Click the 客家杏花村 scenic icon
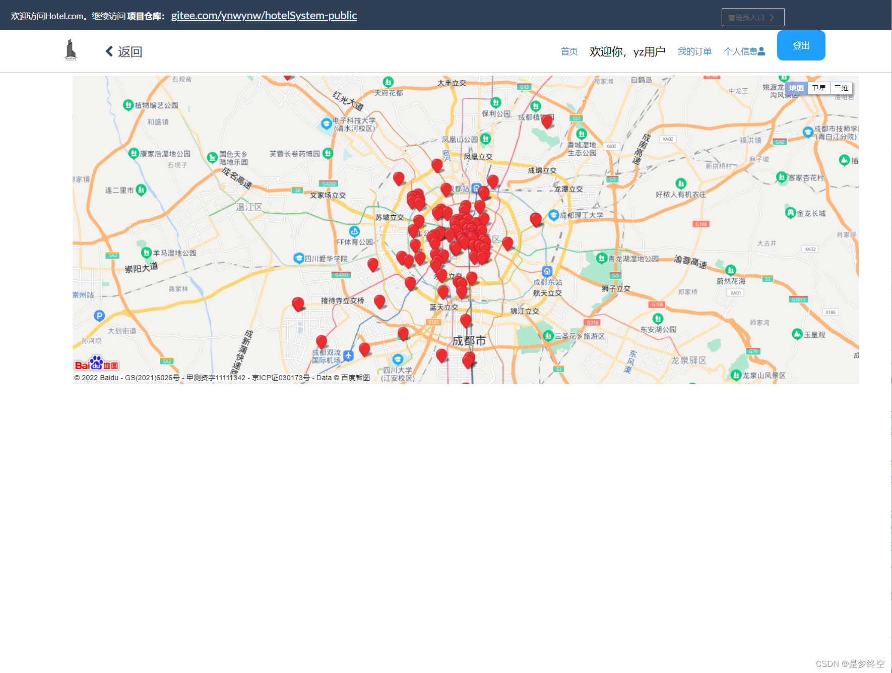 click(x=781, y=177)
